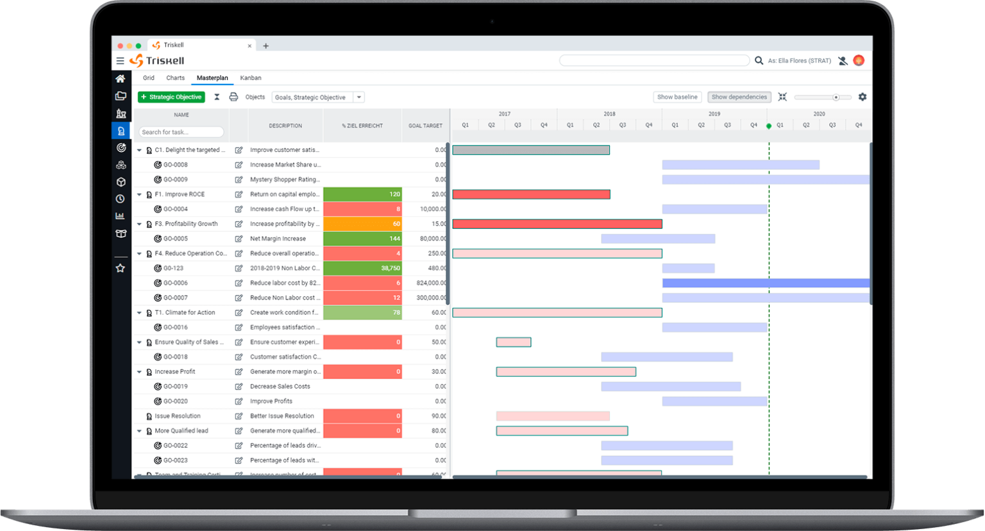Sort by NAME column header
Viewport: 985px width, 531px height.
click(x=181, y=115)
